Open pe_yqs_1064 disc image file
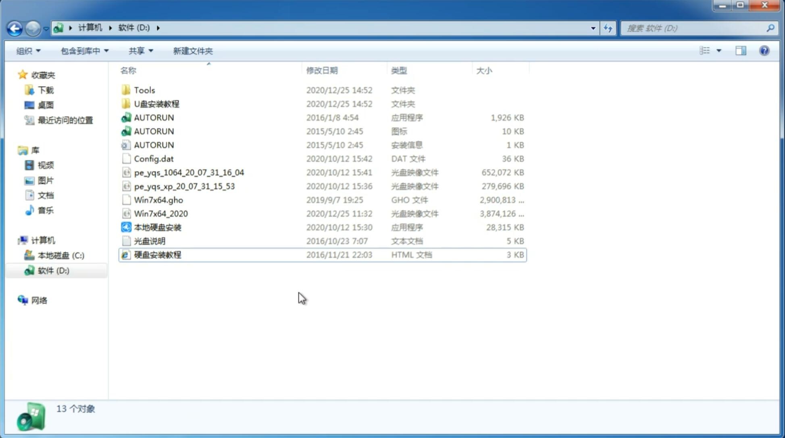The image size is (785, 438). coord(189,172)
